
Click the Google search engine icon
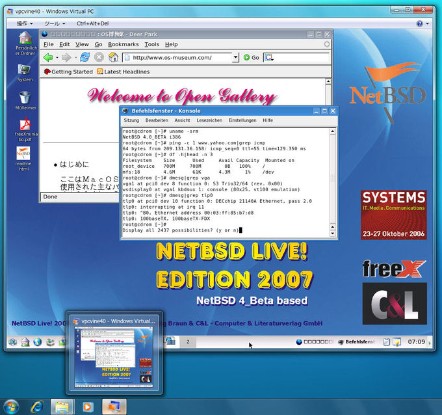[x=268, y=57]
